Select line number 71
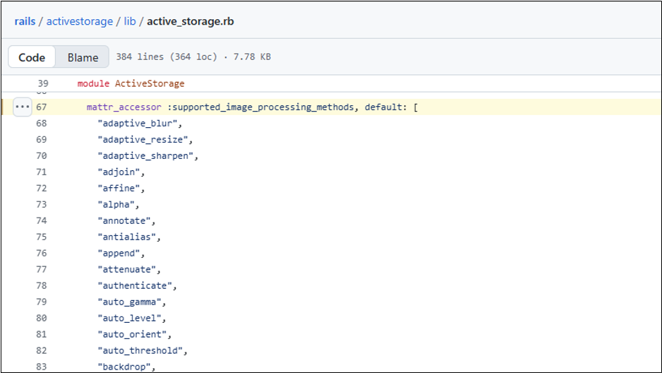 (42, 172)
